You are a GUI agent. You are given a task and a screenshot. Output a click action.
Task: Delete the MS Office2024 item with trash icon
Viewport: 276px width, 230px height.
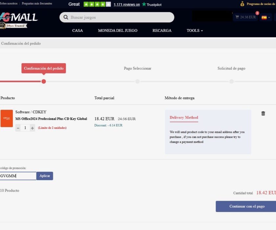(x=263, y=113)
